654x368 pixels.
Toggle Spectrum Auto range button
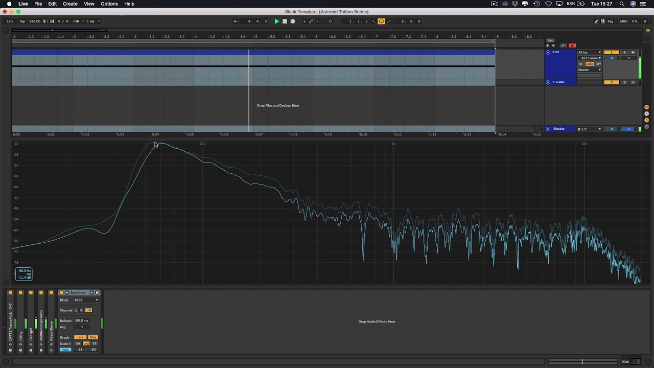point(65,350)
